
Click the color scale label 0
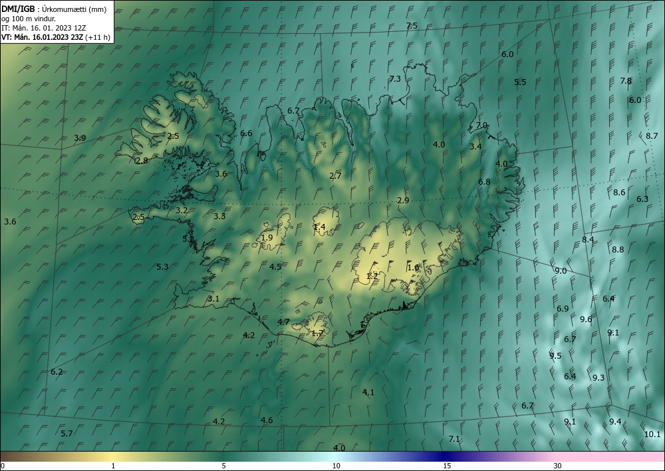tap(3, 466)
